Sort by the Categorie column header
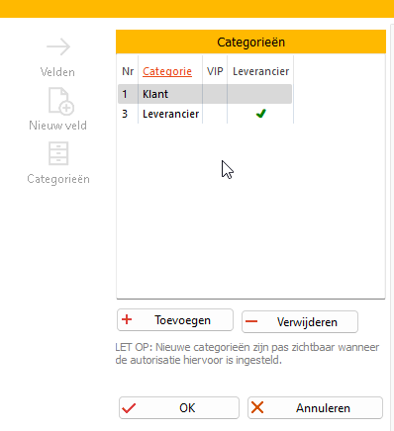Screen dimensions: 394x431 click(167, 71)
